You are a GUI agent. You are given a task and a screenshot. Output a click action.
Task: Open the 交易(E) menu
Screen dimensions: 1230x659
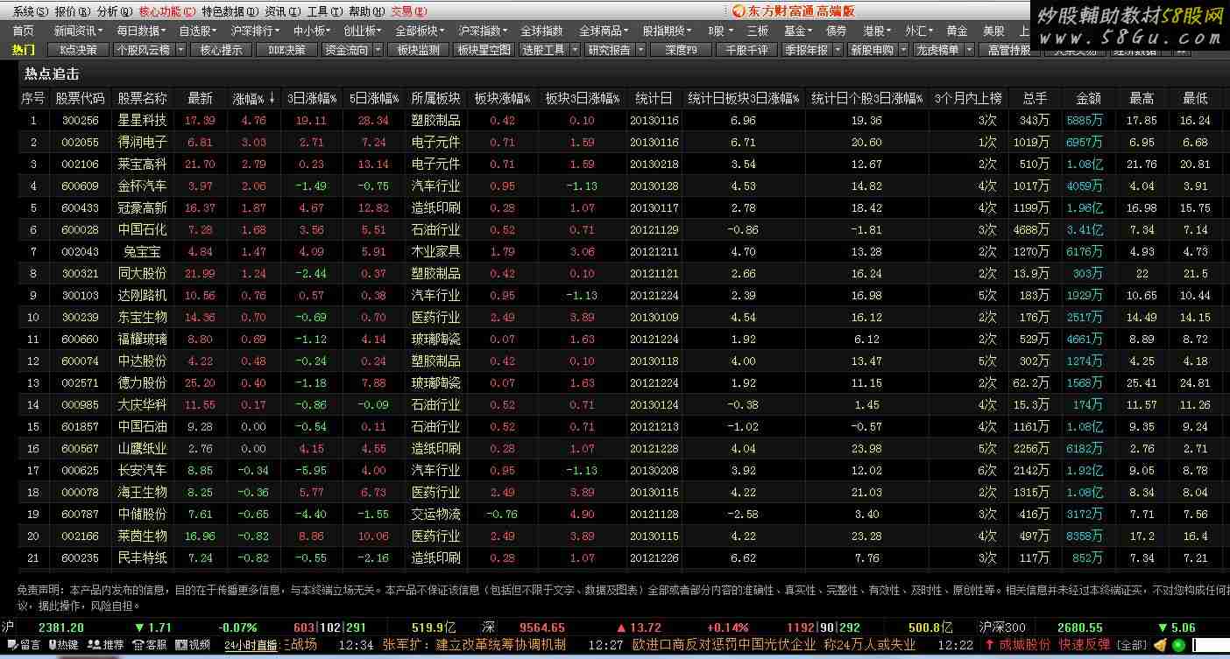point(408,11)
